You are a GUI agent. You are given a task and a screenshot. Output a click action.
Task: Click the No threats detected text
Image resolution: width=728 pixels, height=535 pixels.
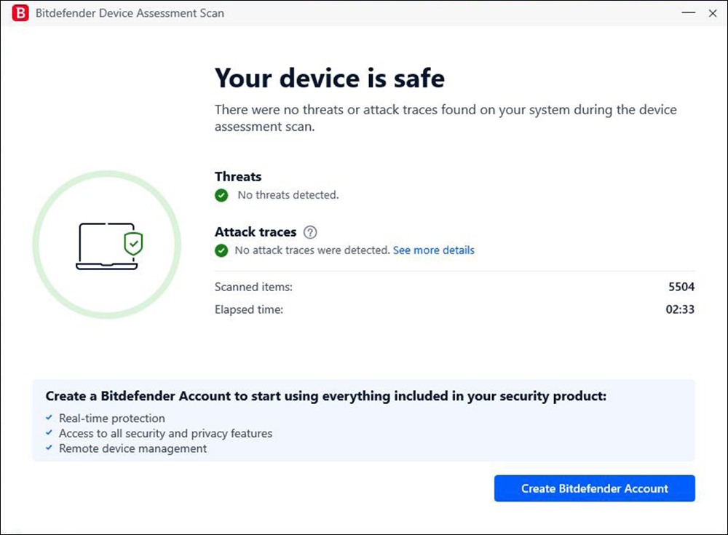tap(288, 195)
